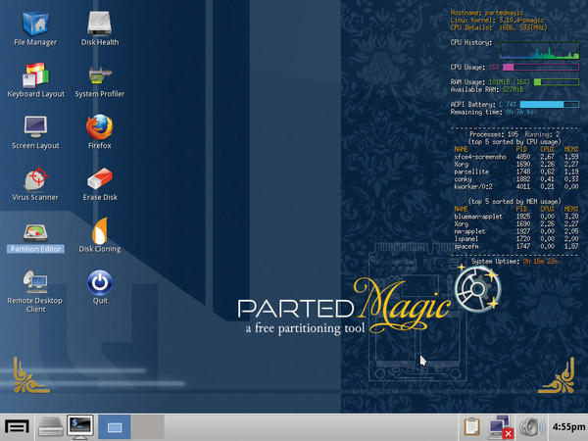Launch Firefox from the desktop
This screenshot has height=441, width=588.
[99, 132]
